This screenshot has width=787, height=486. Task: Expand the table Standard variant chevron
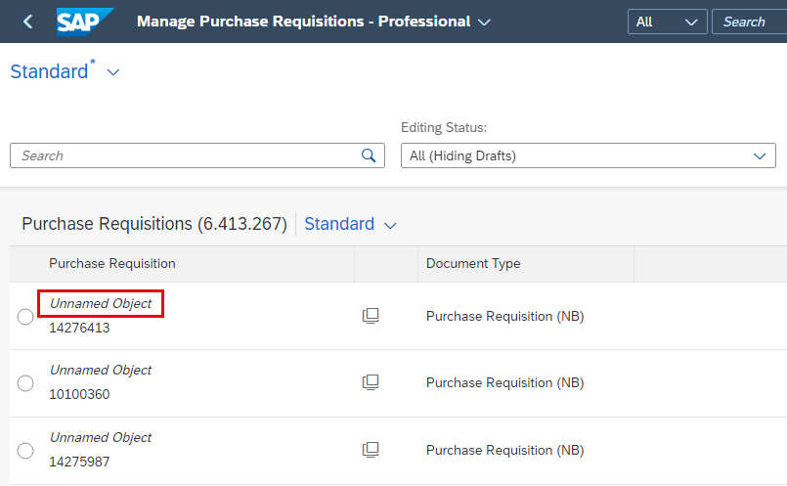(390, 226)
